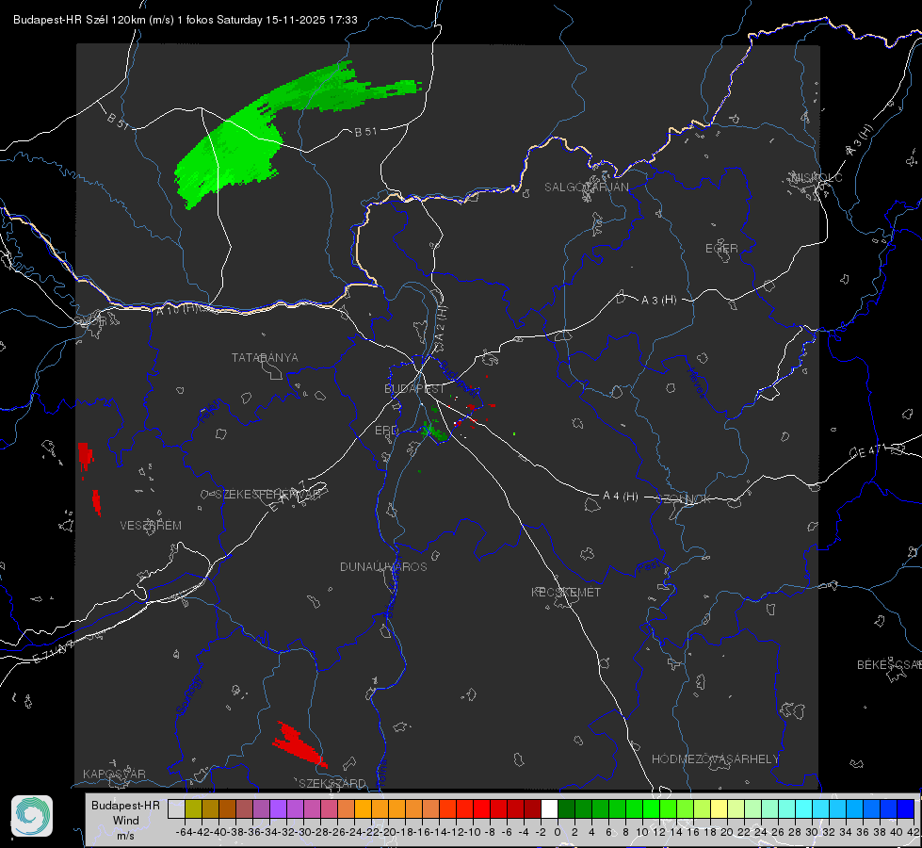Select the sky blue swatch between 34 and 36

tap(854, 809)
